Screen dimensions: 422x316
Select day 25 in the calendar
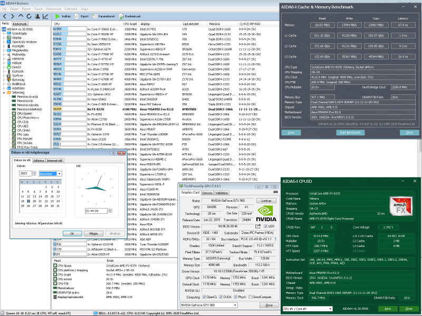click(23, 206)
